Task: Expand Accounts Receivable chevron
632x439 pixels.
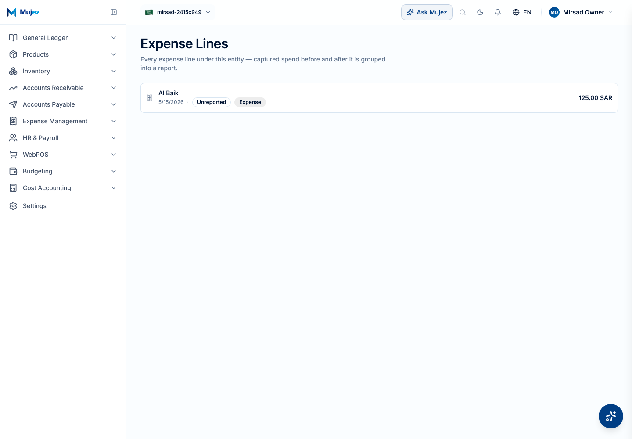Action: coord(114,88)
